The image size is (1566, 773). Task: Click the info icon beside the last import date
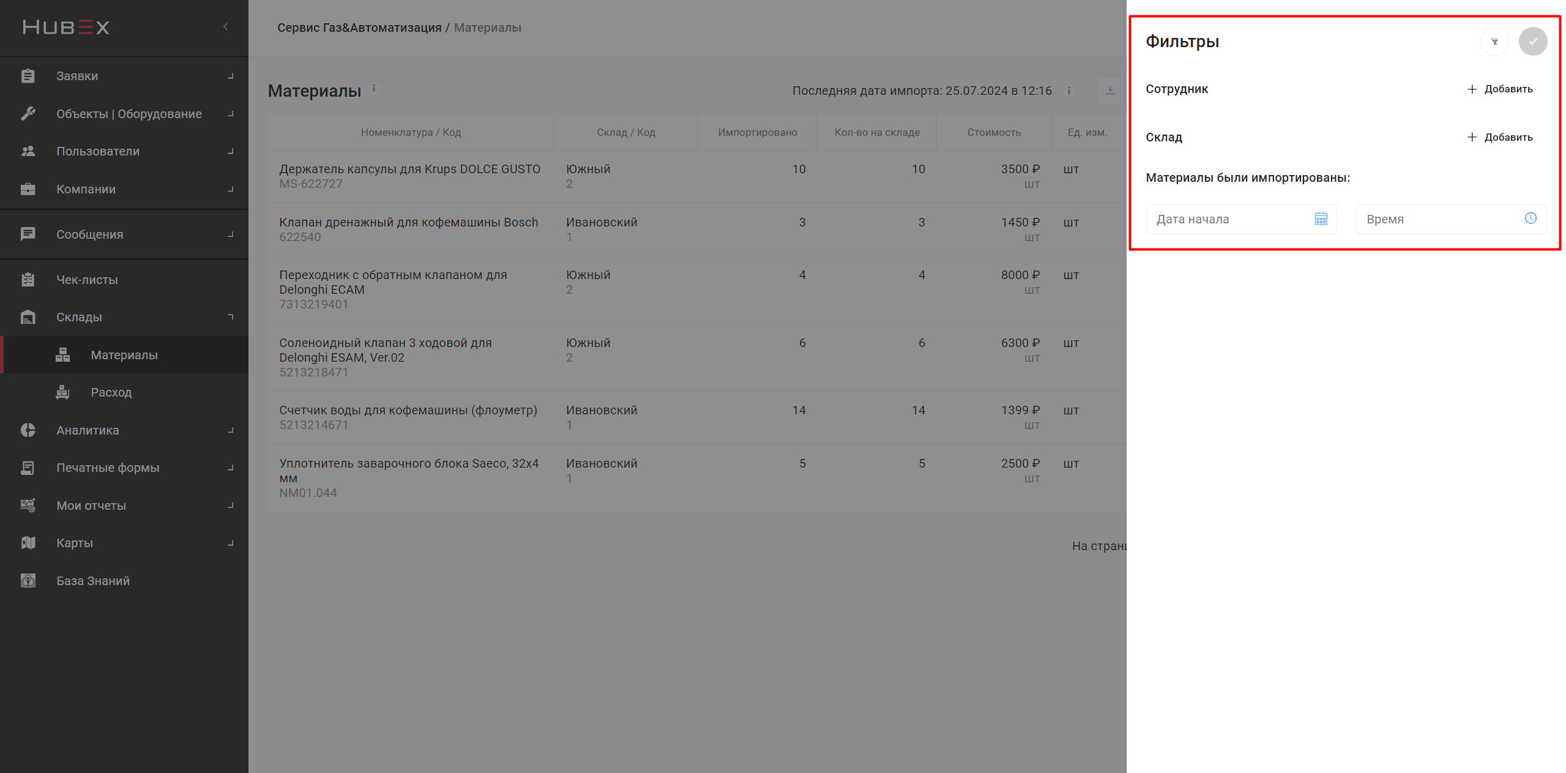click(1068, 91)
